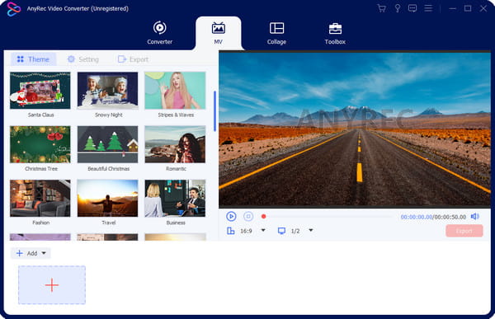Open the Toolbox module
Screen dimensions: 495x319
pyautogui.click(x=335, y=33)
